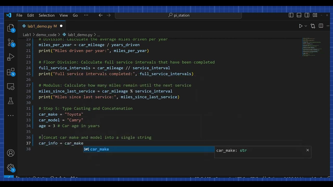Open the Customize Layout control
Screen dimensions: 333x187
click(x=315, y=15)
